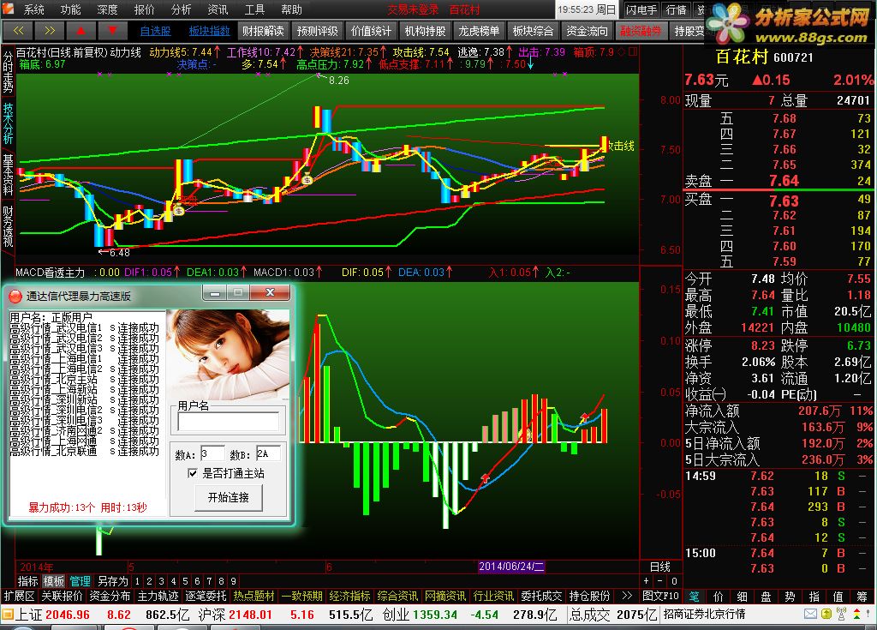The height and width of the screenshot is (630, 877).
Task: Click the 板块综合 toolbar button
Action: pyautogui.click(x=533, y=31)
